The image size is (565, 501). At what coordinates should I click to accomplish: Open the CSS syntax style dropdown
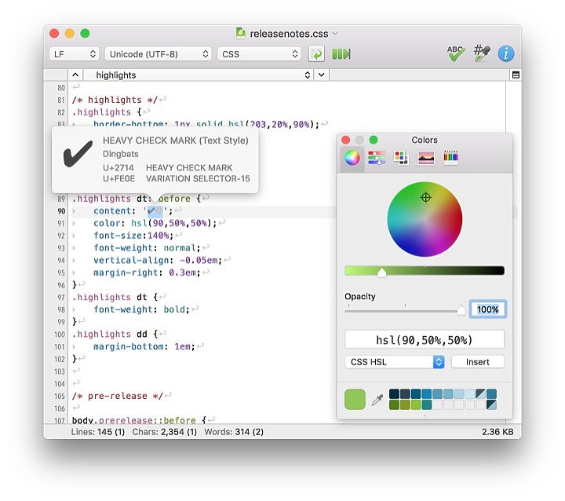point(259,54)
